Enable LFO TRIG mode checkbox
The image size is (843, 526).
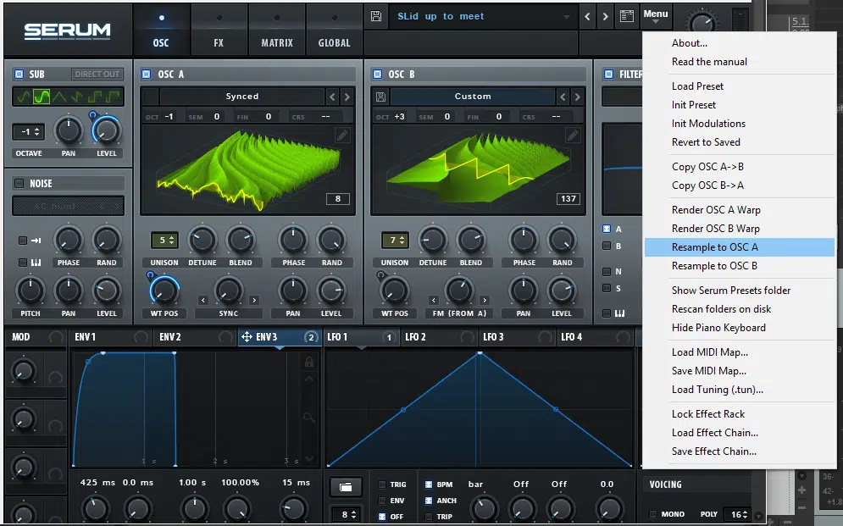pyautogui.click(x=382, y=484)
